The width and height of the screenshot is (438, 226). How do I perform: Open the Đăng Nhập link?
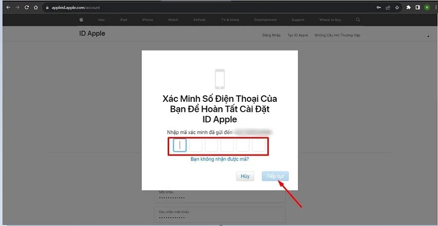(x=272, y=35)
